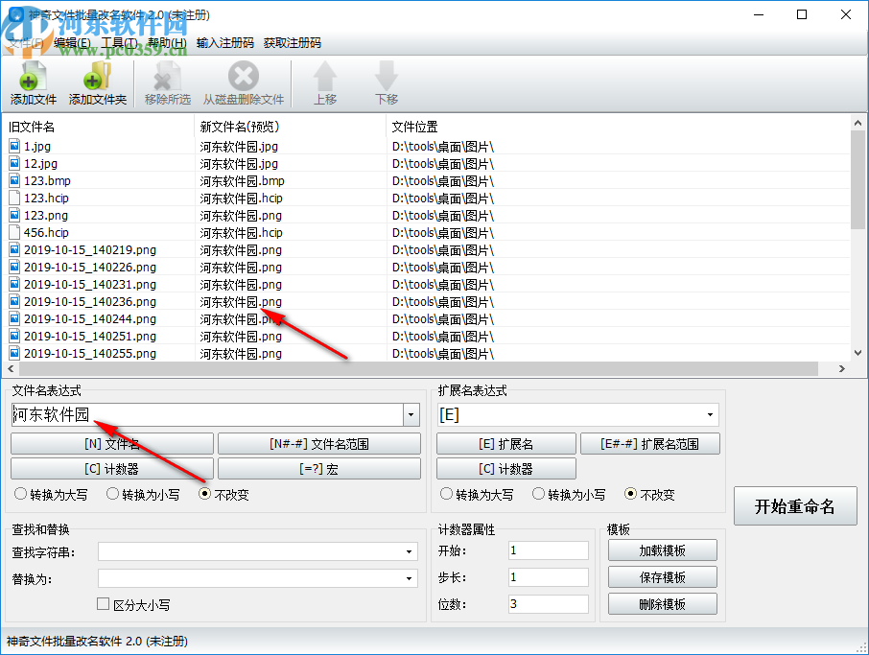Image resolution: width=869 pixels, height=655 pixels.
Task: Insert [N#-#] 文件名范围 token
Action: (319, 444)
